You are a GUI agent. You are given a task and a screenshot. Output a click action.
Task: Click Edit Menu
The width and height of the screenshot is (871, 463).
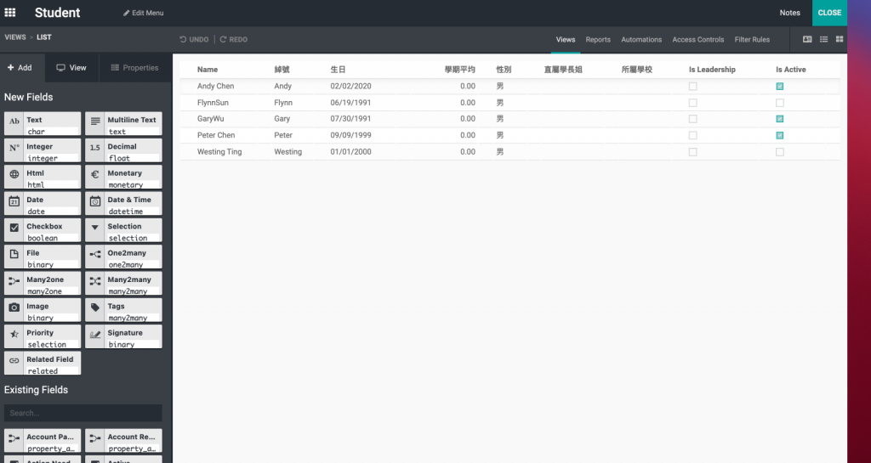(143, 13)
